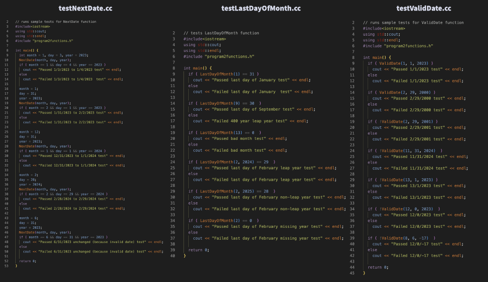The image size is (488, 282).
Task: Select 'Passed 1/3/2023 to 1/4/2023 test' line
Action: pyautogui.click(x=72, y=69)
